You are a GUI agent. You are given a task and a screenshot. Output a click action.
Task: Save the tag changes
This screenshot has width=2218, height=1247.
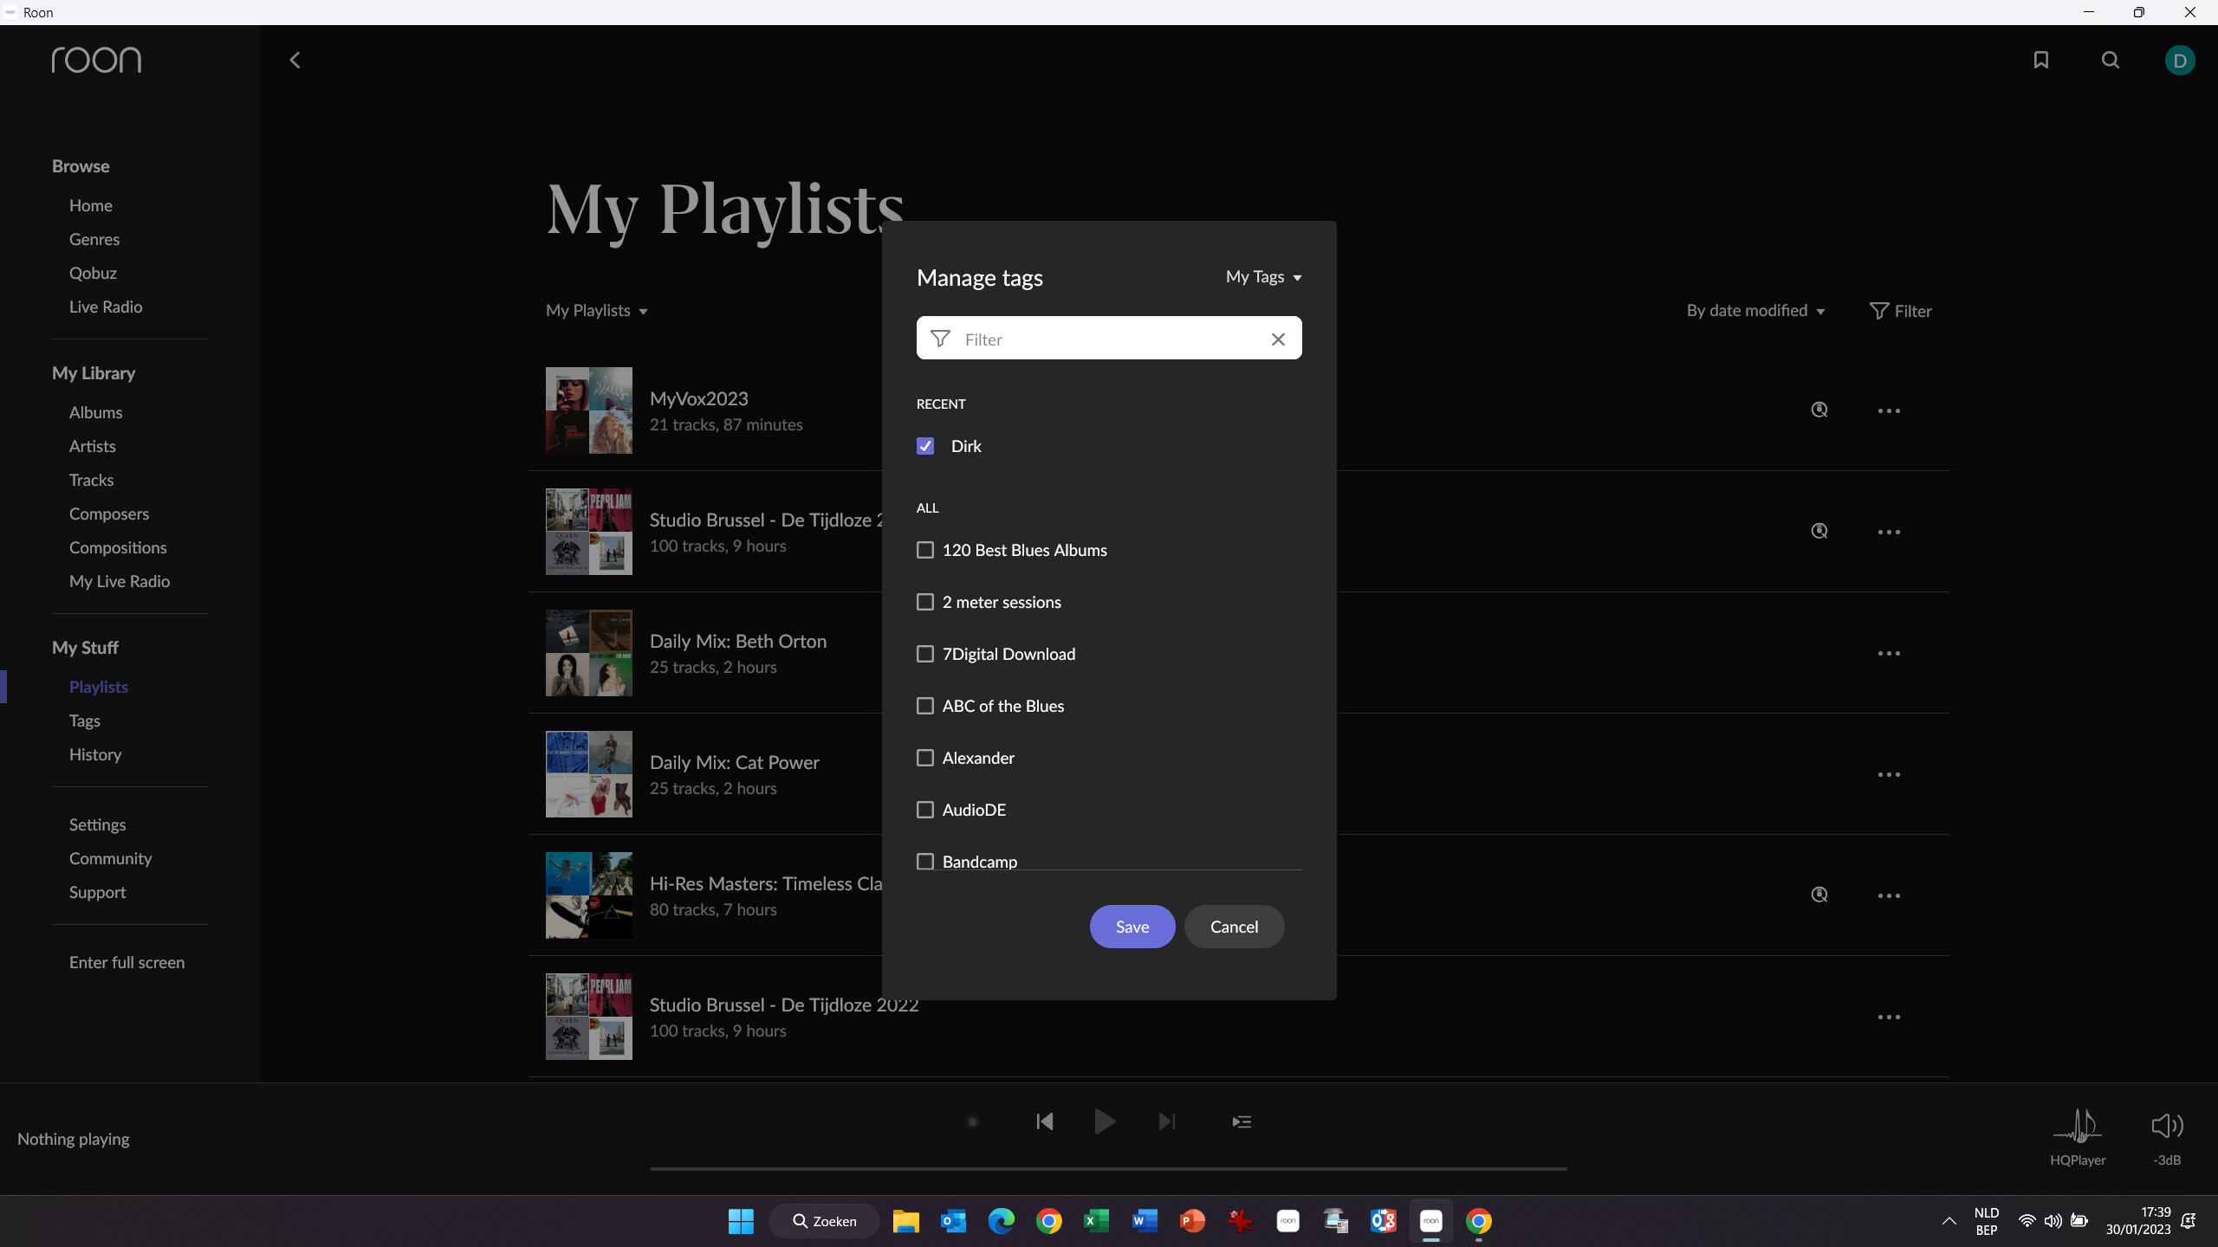tap(1132, 927)
